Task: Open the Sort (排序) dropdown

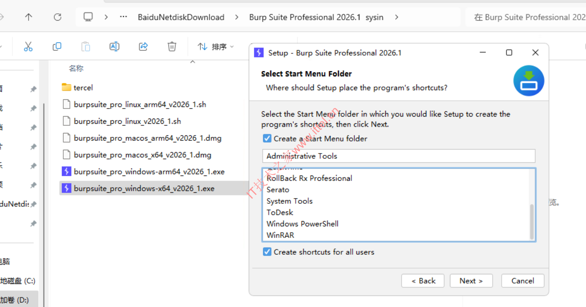Action: pyautogui.click(x=216, y=47)
